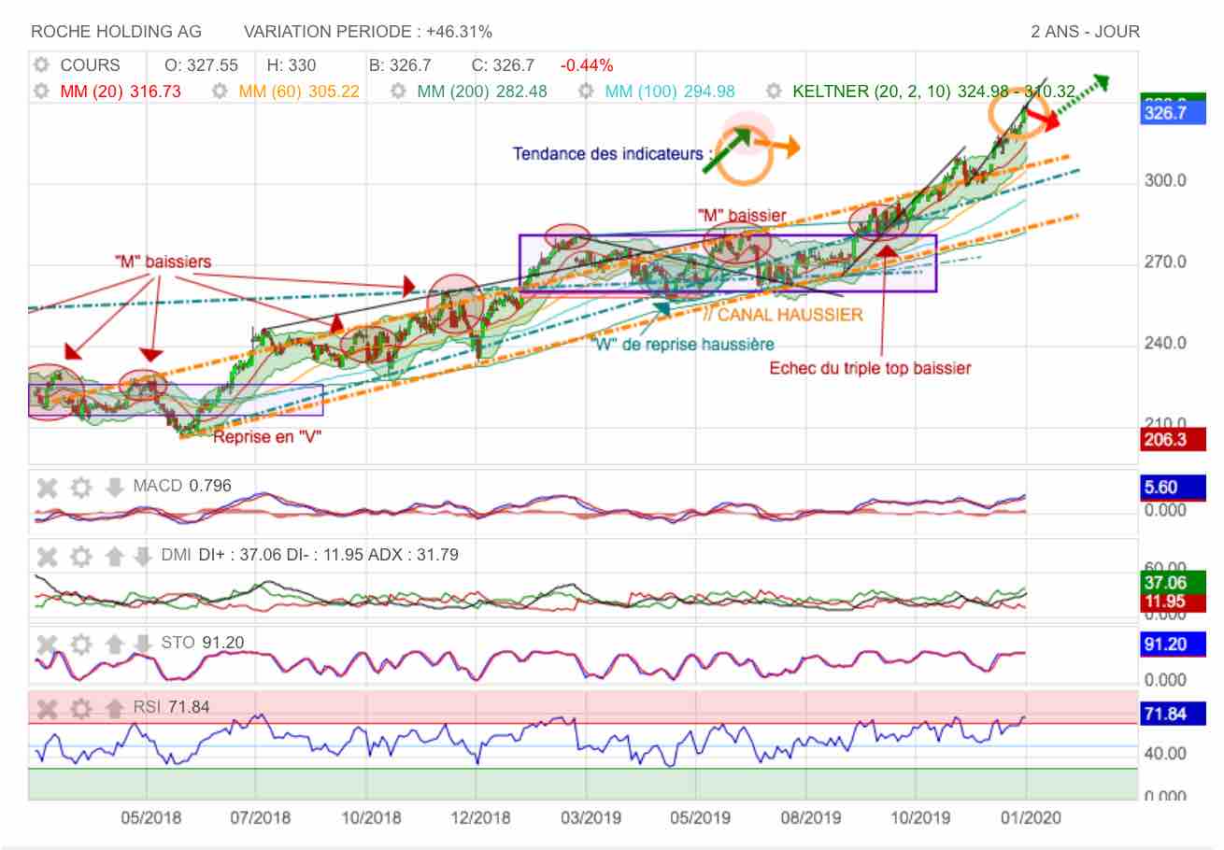Open the COURS settings gear
This screenshot has height=850, width=1224.
(40, 65)
